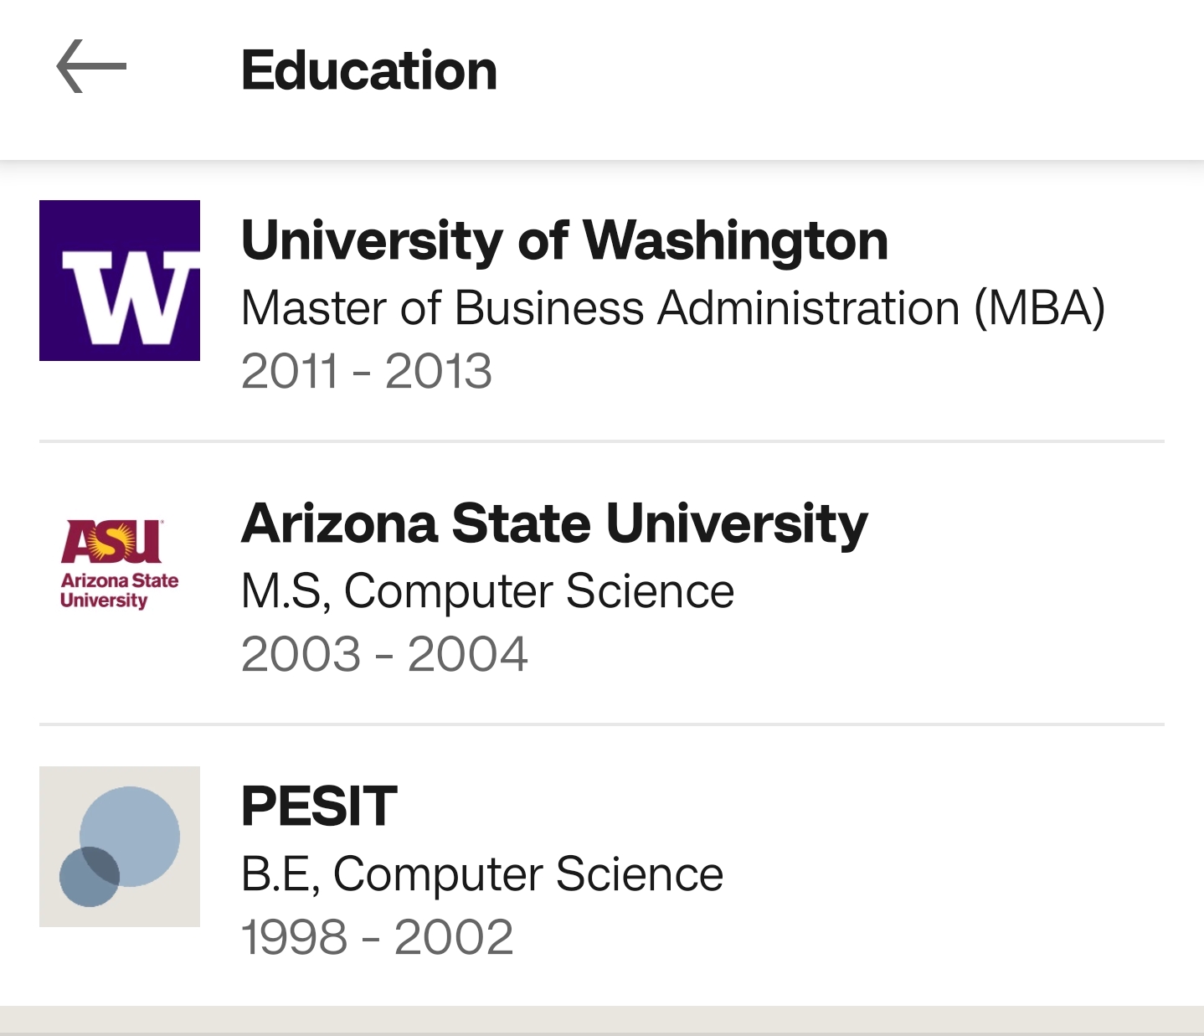This screenshot has height=1036, width=1204.
Task: Tap the back arrow icon
Action: pyautogui.click(x=91, y=66)
